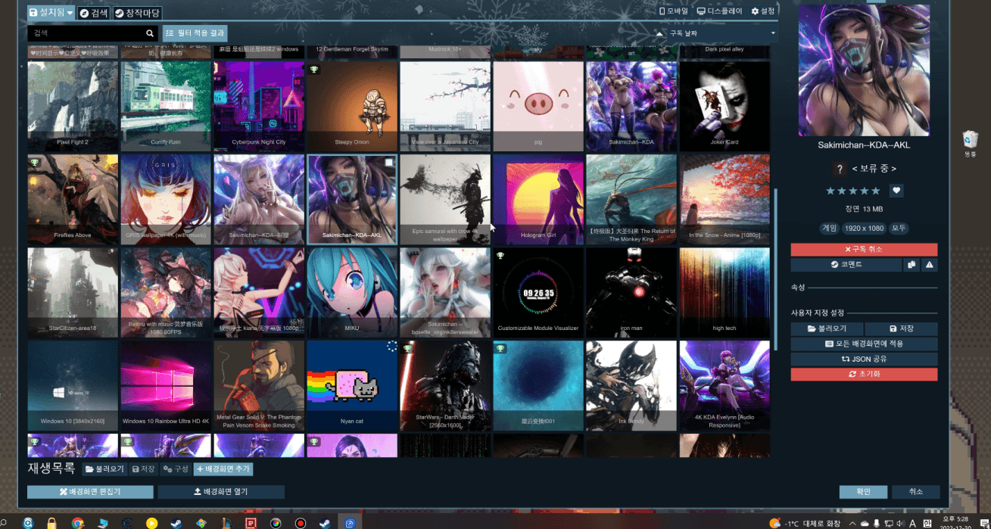Open the weather widget on the taskbar
Screen dimensions: 991x529
803,524
